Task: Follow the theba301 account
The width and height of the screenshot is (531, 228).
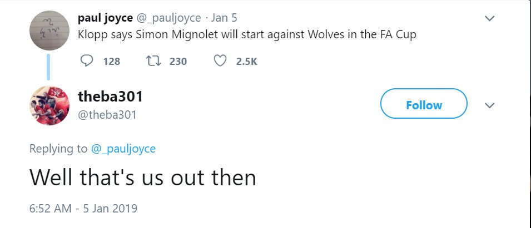Action: click(424, 104)
